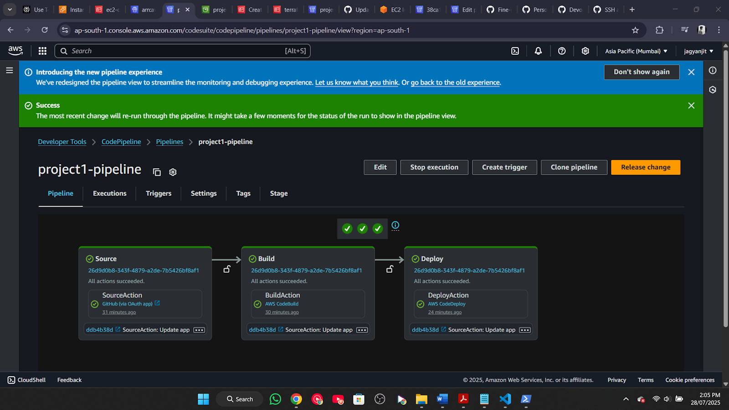Select the Pipeline tab
Image resolution: width=729 pixels, height=410 pixels.
pyautogui.click(x=61, y=193)
